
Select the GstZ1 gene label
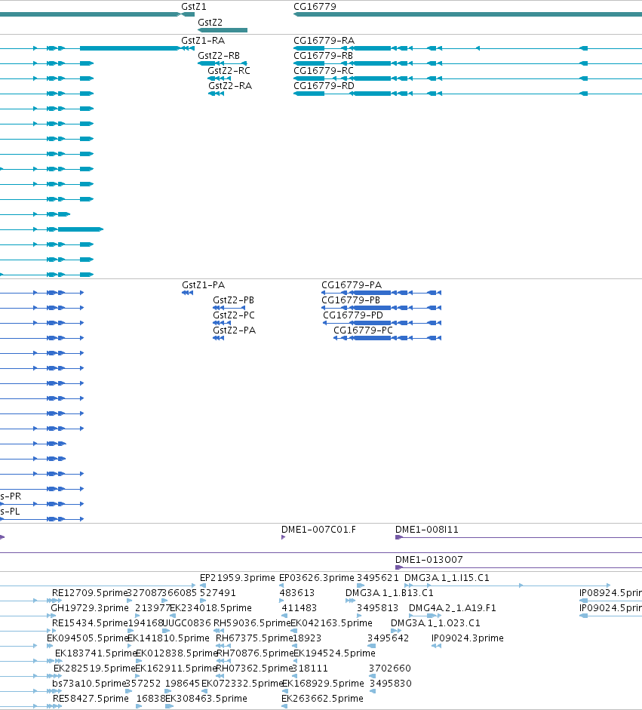point(194,6)
